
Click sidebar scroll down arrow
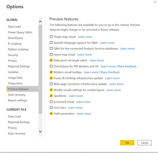[40, 131]
